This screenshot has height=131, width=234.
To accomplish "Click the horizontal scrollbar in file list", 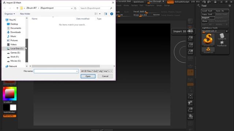I will pyautogui.click(x=66, y=66).
